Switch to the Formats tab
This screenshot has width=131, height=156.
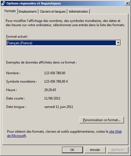pos(10,11)
